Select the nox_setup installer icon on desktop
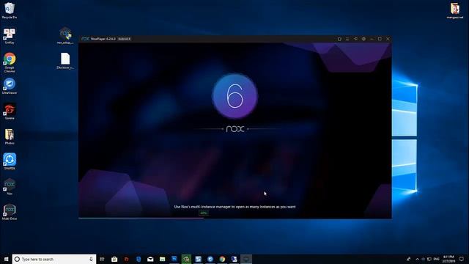This screenshot has height=264, width=469. pyautogui.click(x=65, y=36)
